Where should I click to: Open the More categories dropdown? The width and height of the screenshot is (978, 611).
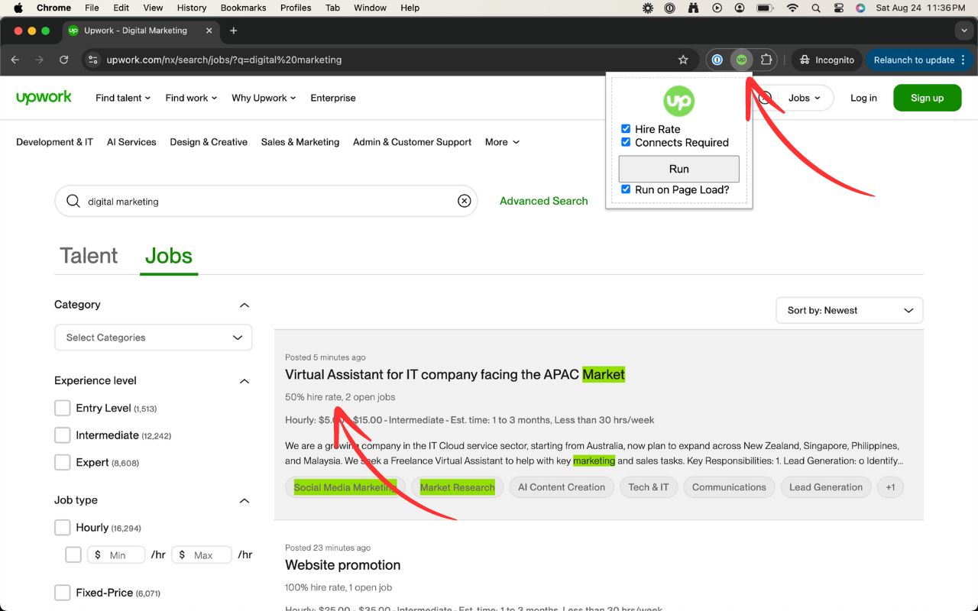[502, 142]
